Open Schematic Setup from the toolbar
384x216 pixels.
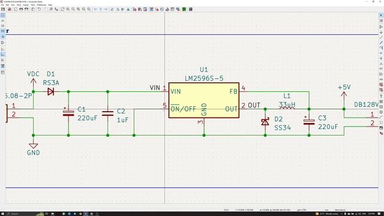(10, 9)
